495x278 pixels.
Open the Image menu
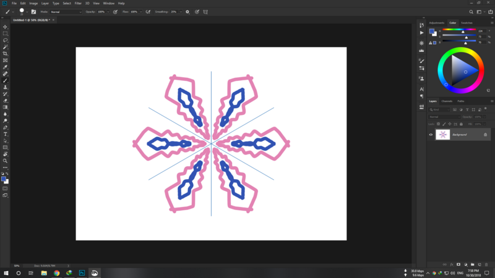(33, 3)
